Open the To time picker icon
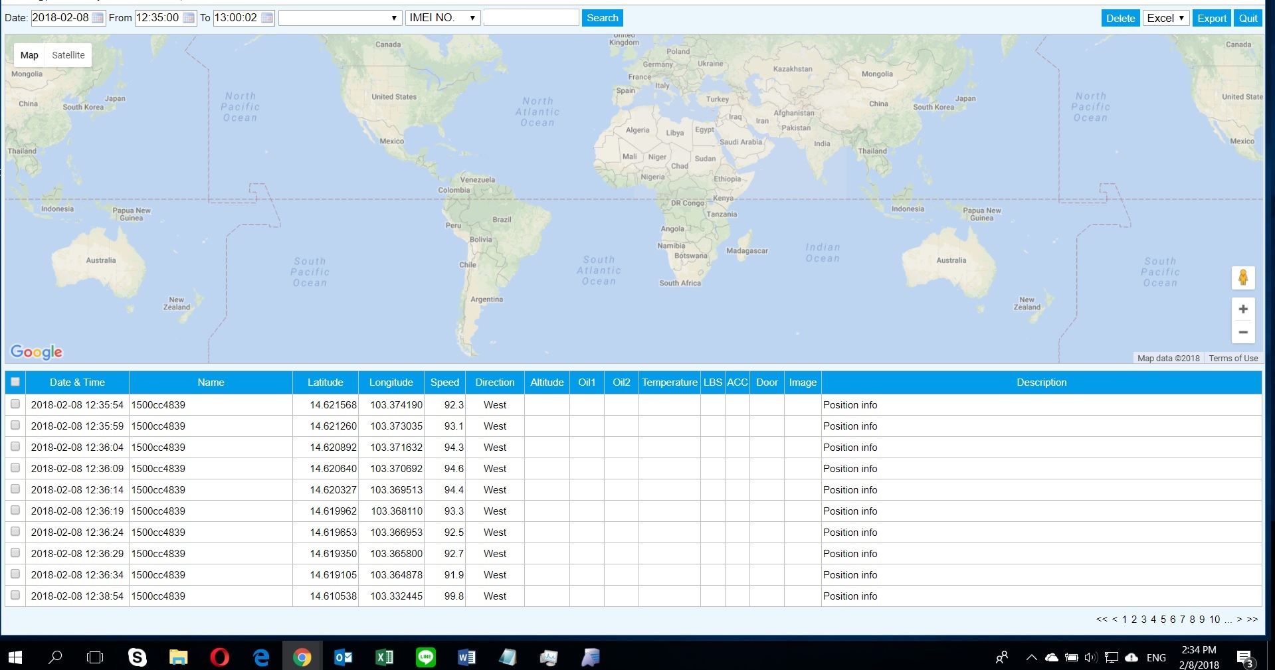Viewport: 1275px width, 670px height. point(267,18)
